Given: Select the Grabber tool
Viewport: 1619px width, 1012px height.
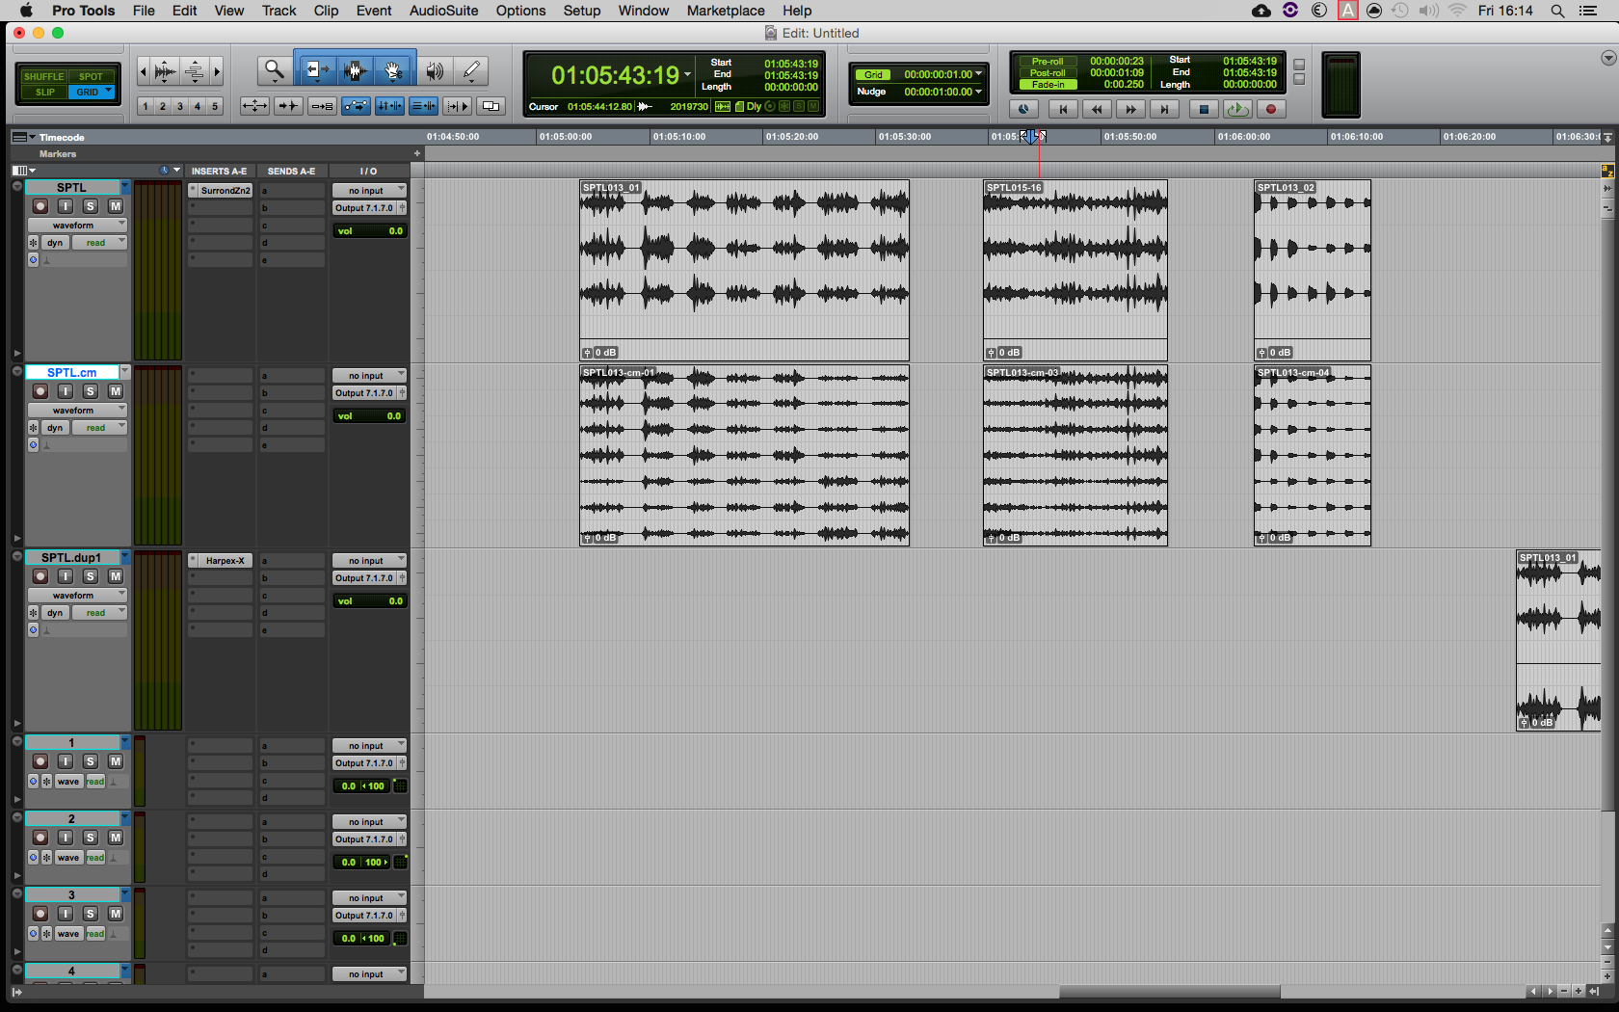Looking at the screenshot, I should (393, 70).
